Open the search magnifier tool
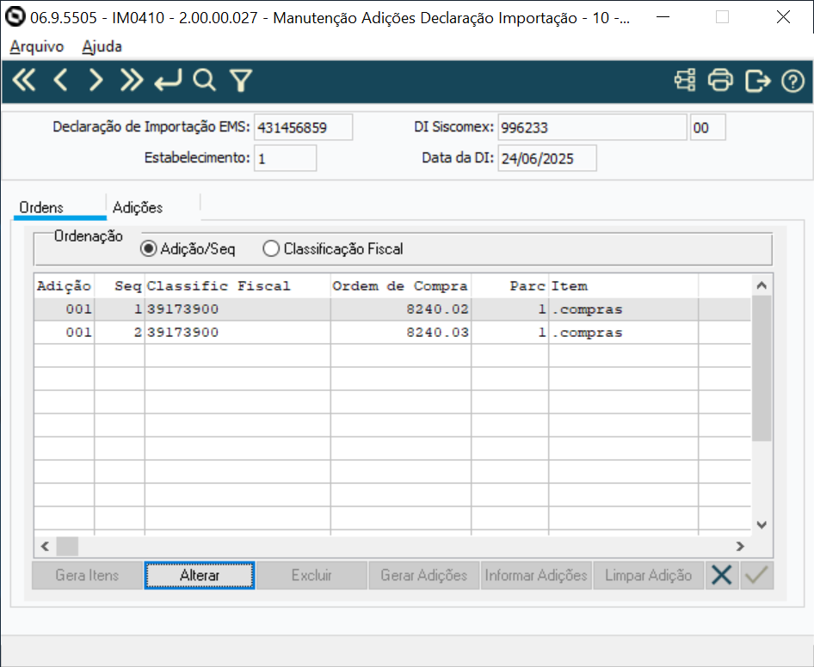Image resolution: width=814 pixels, height=667 pixels. pyautogui.click(x=204, y=81)
